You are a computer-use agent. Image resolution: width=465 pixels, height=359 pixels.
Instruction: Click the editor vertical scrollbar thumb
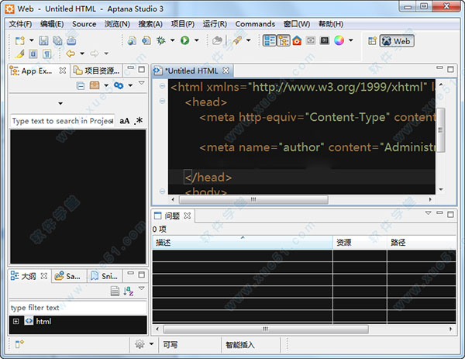coord(441,130)
